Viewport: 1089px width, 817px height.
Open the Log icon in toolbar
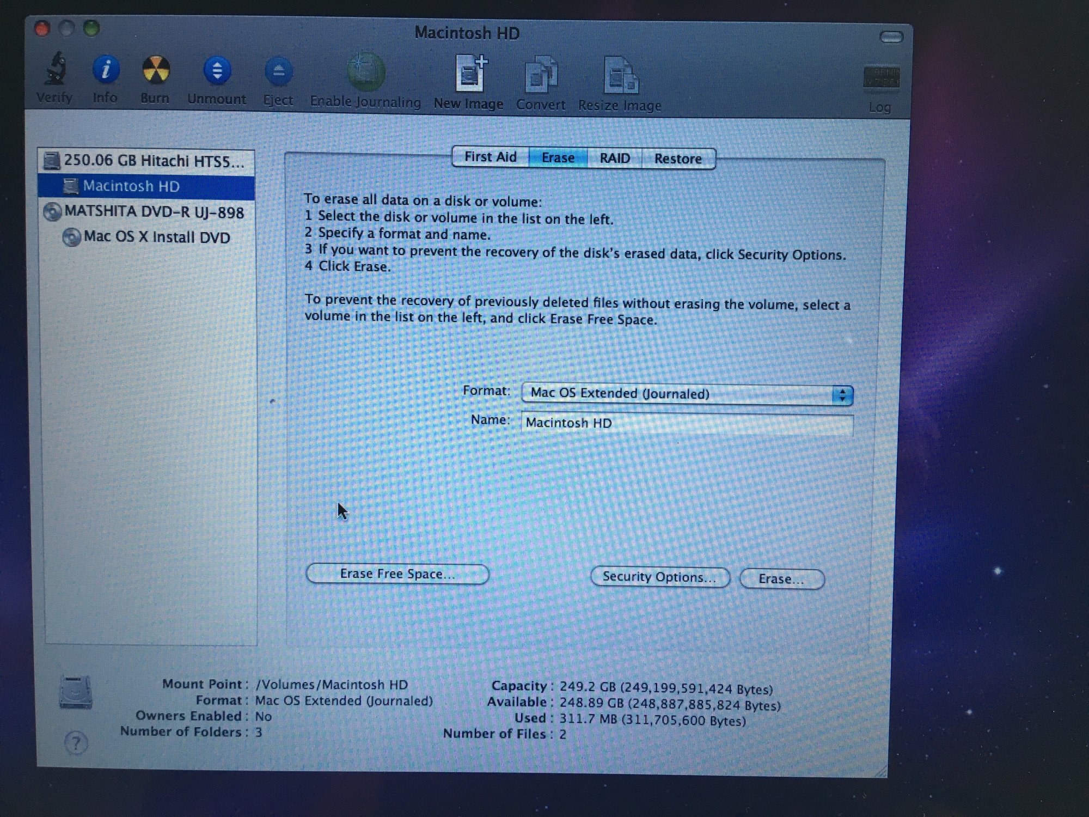[881, 79]
